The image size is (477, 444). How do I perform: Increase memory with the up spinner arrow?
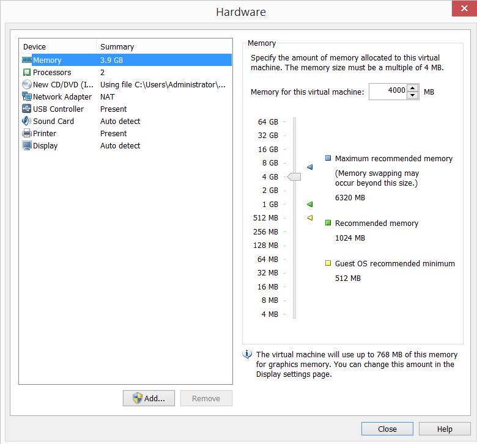click(413, 88)
